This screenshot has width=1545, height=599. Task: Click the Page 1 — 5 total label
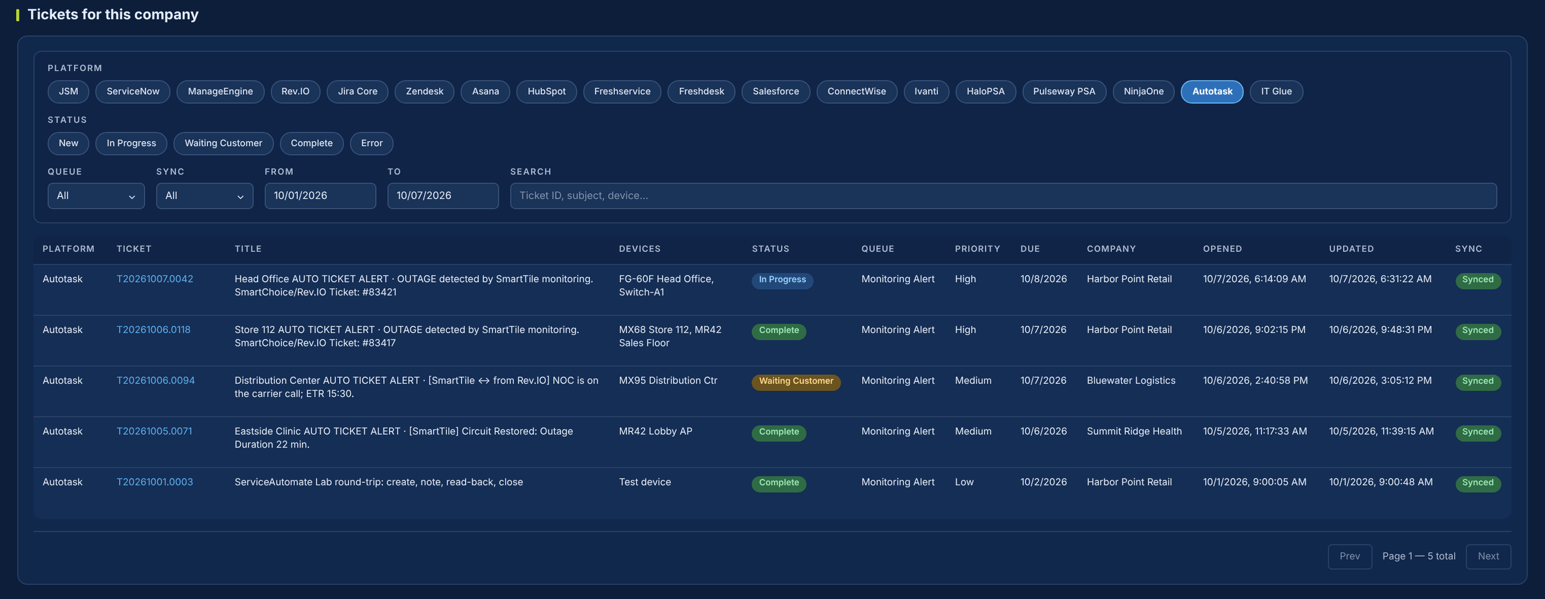click(1419, 556)
